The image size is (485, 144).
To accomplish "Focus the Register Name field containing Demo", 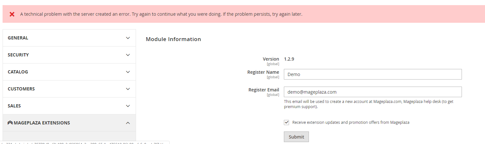I will pos(373,74).
